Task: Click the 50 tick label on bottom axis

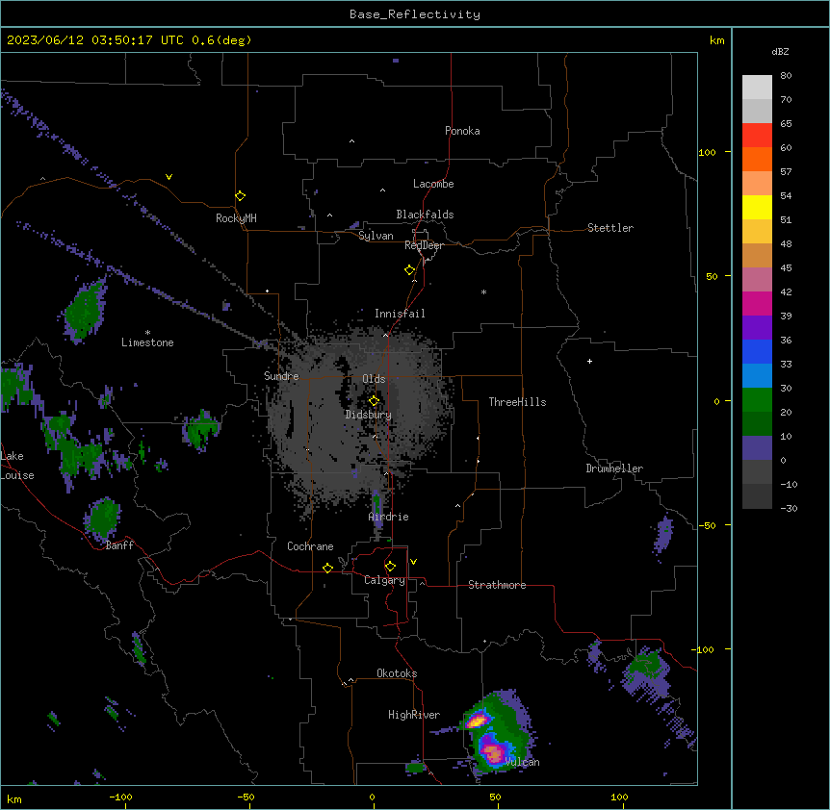Action: pyautogui.click(x=495, y=797)
